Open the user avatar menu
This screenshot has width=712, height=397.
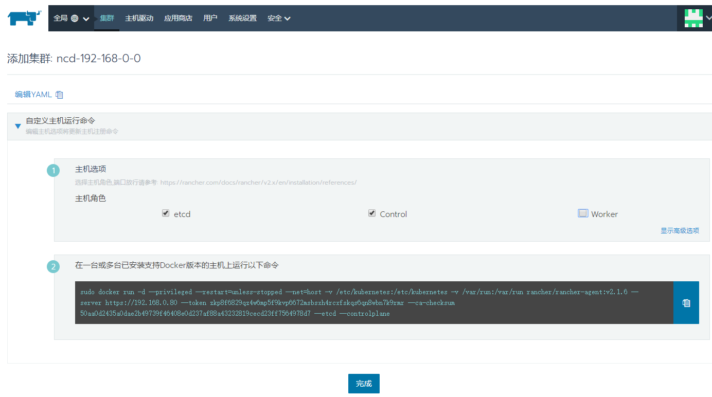click(x=693, y=18)
